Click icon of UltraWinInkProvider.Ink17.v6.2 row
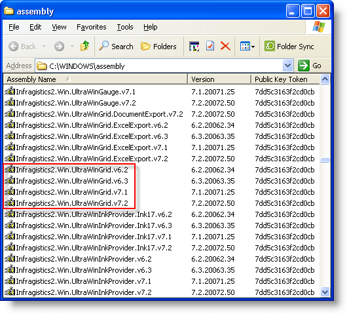Screen dimensions: 347x314 (x=10, y=214)
